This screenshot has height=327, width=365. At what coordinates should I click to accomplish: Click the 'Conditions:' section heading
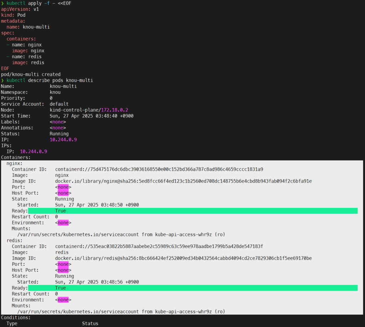[x=16, y=317]
